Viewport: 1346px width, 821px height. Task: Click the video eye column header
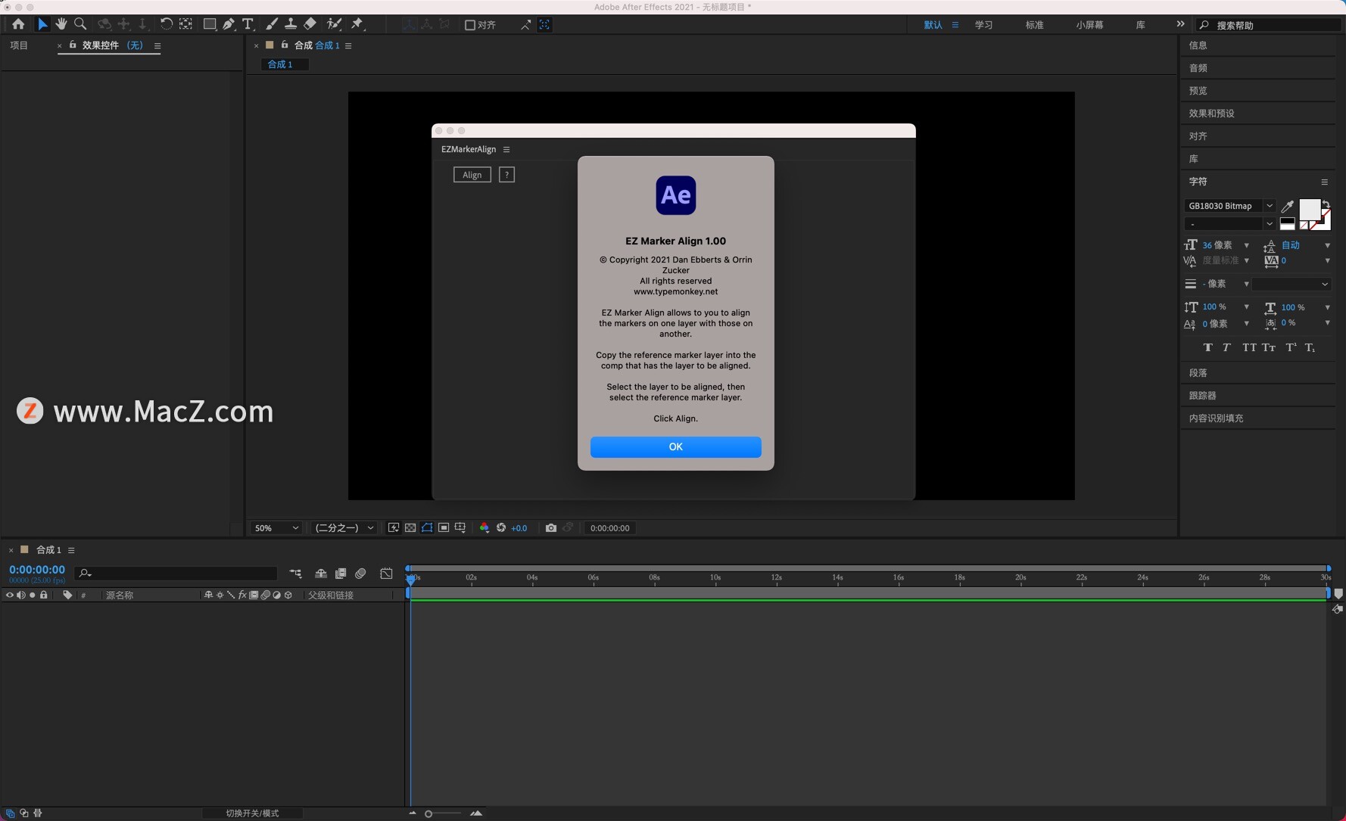(x=10, y=596)
